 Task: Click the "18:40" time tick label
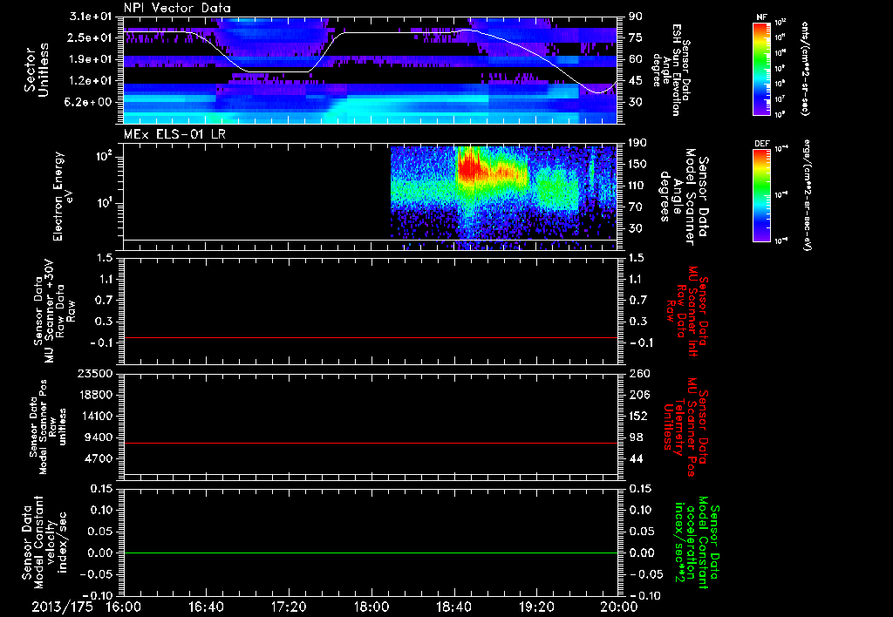[x=453, y=607]
